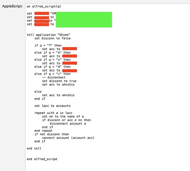This screenshot has height=171, width=190.
Task: Click the line else if q = "d" then
Action: (52, 67)
